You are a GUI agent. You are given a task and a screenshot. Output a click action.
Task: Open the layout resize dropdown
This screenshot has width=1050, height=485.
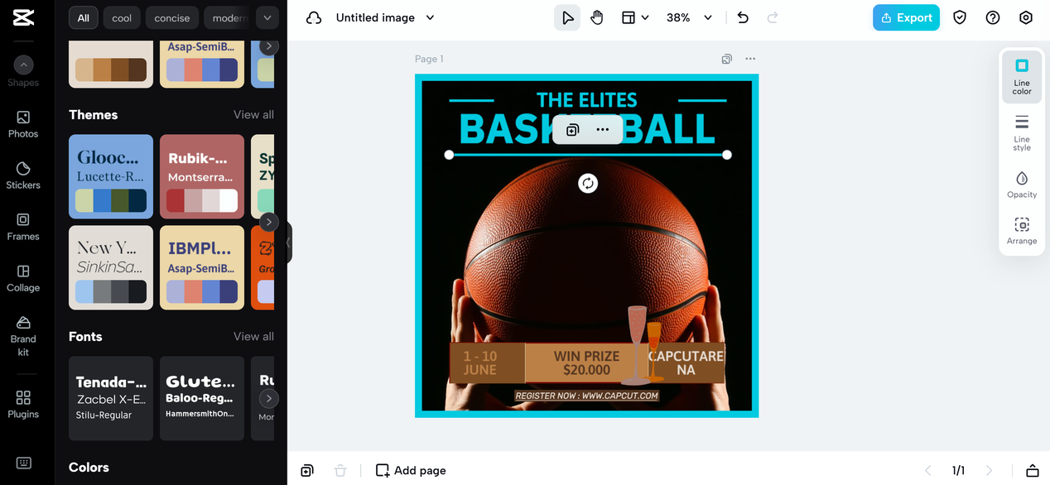click(x=635, y=17)
